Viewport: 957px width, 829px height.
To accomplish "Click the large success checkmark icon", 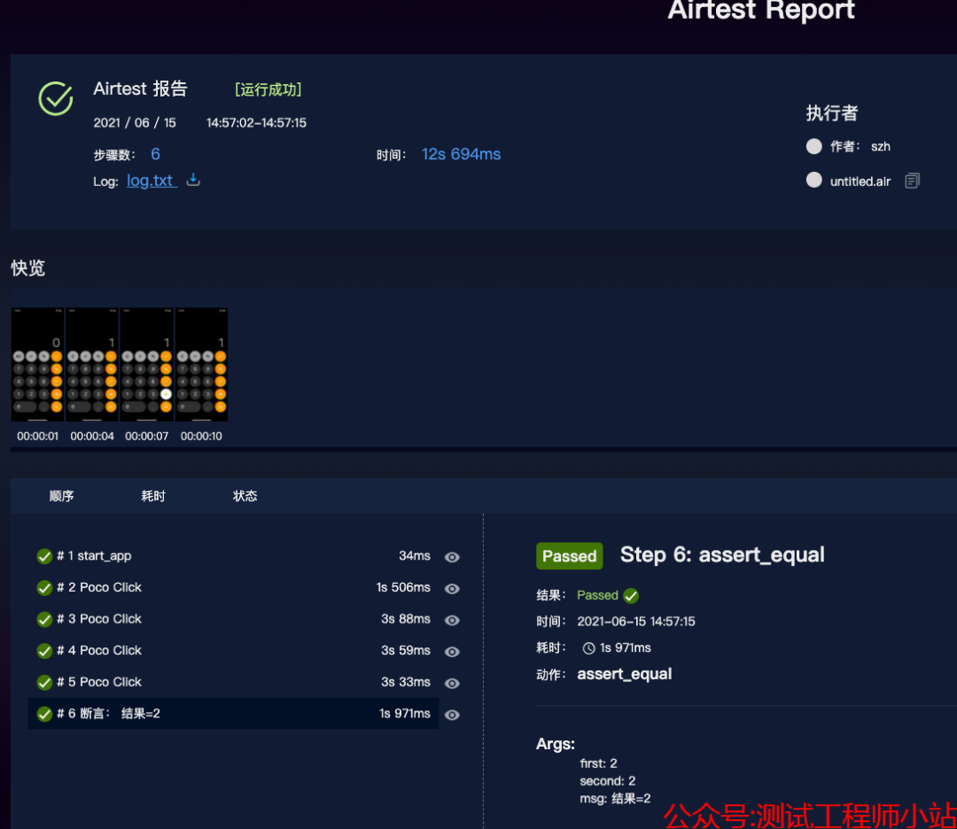I will (x=56, y=99).
